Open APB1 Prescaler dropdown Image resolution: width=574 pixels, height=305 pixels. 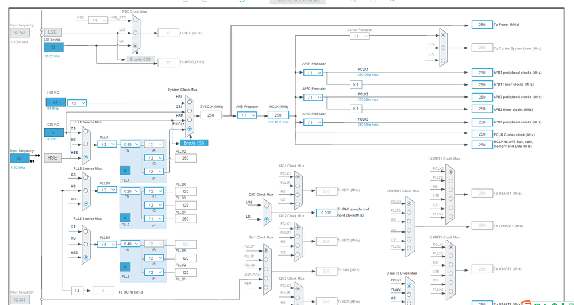(x=313, y=72)
